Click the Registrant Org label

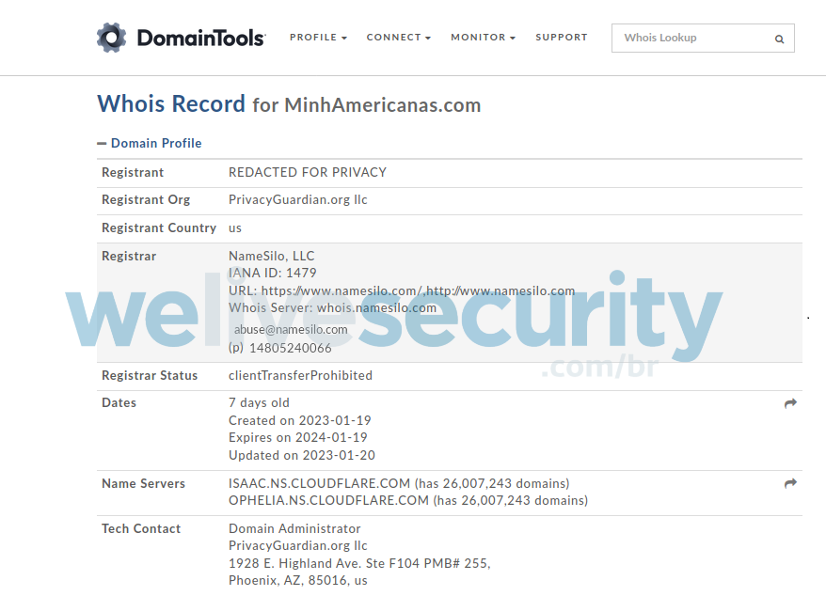tap(146, 200)
